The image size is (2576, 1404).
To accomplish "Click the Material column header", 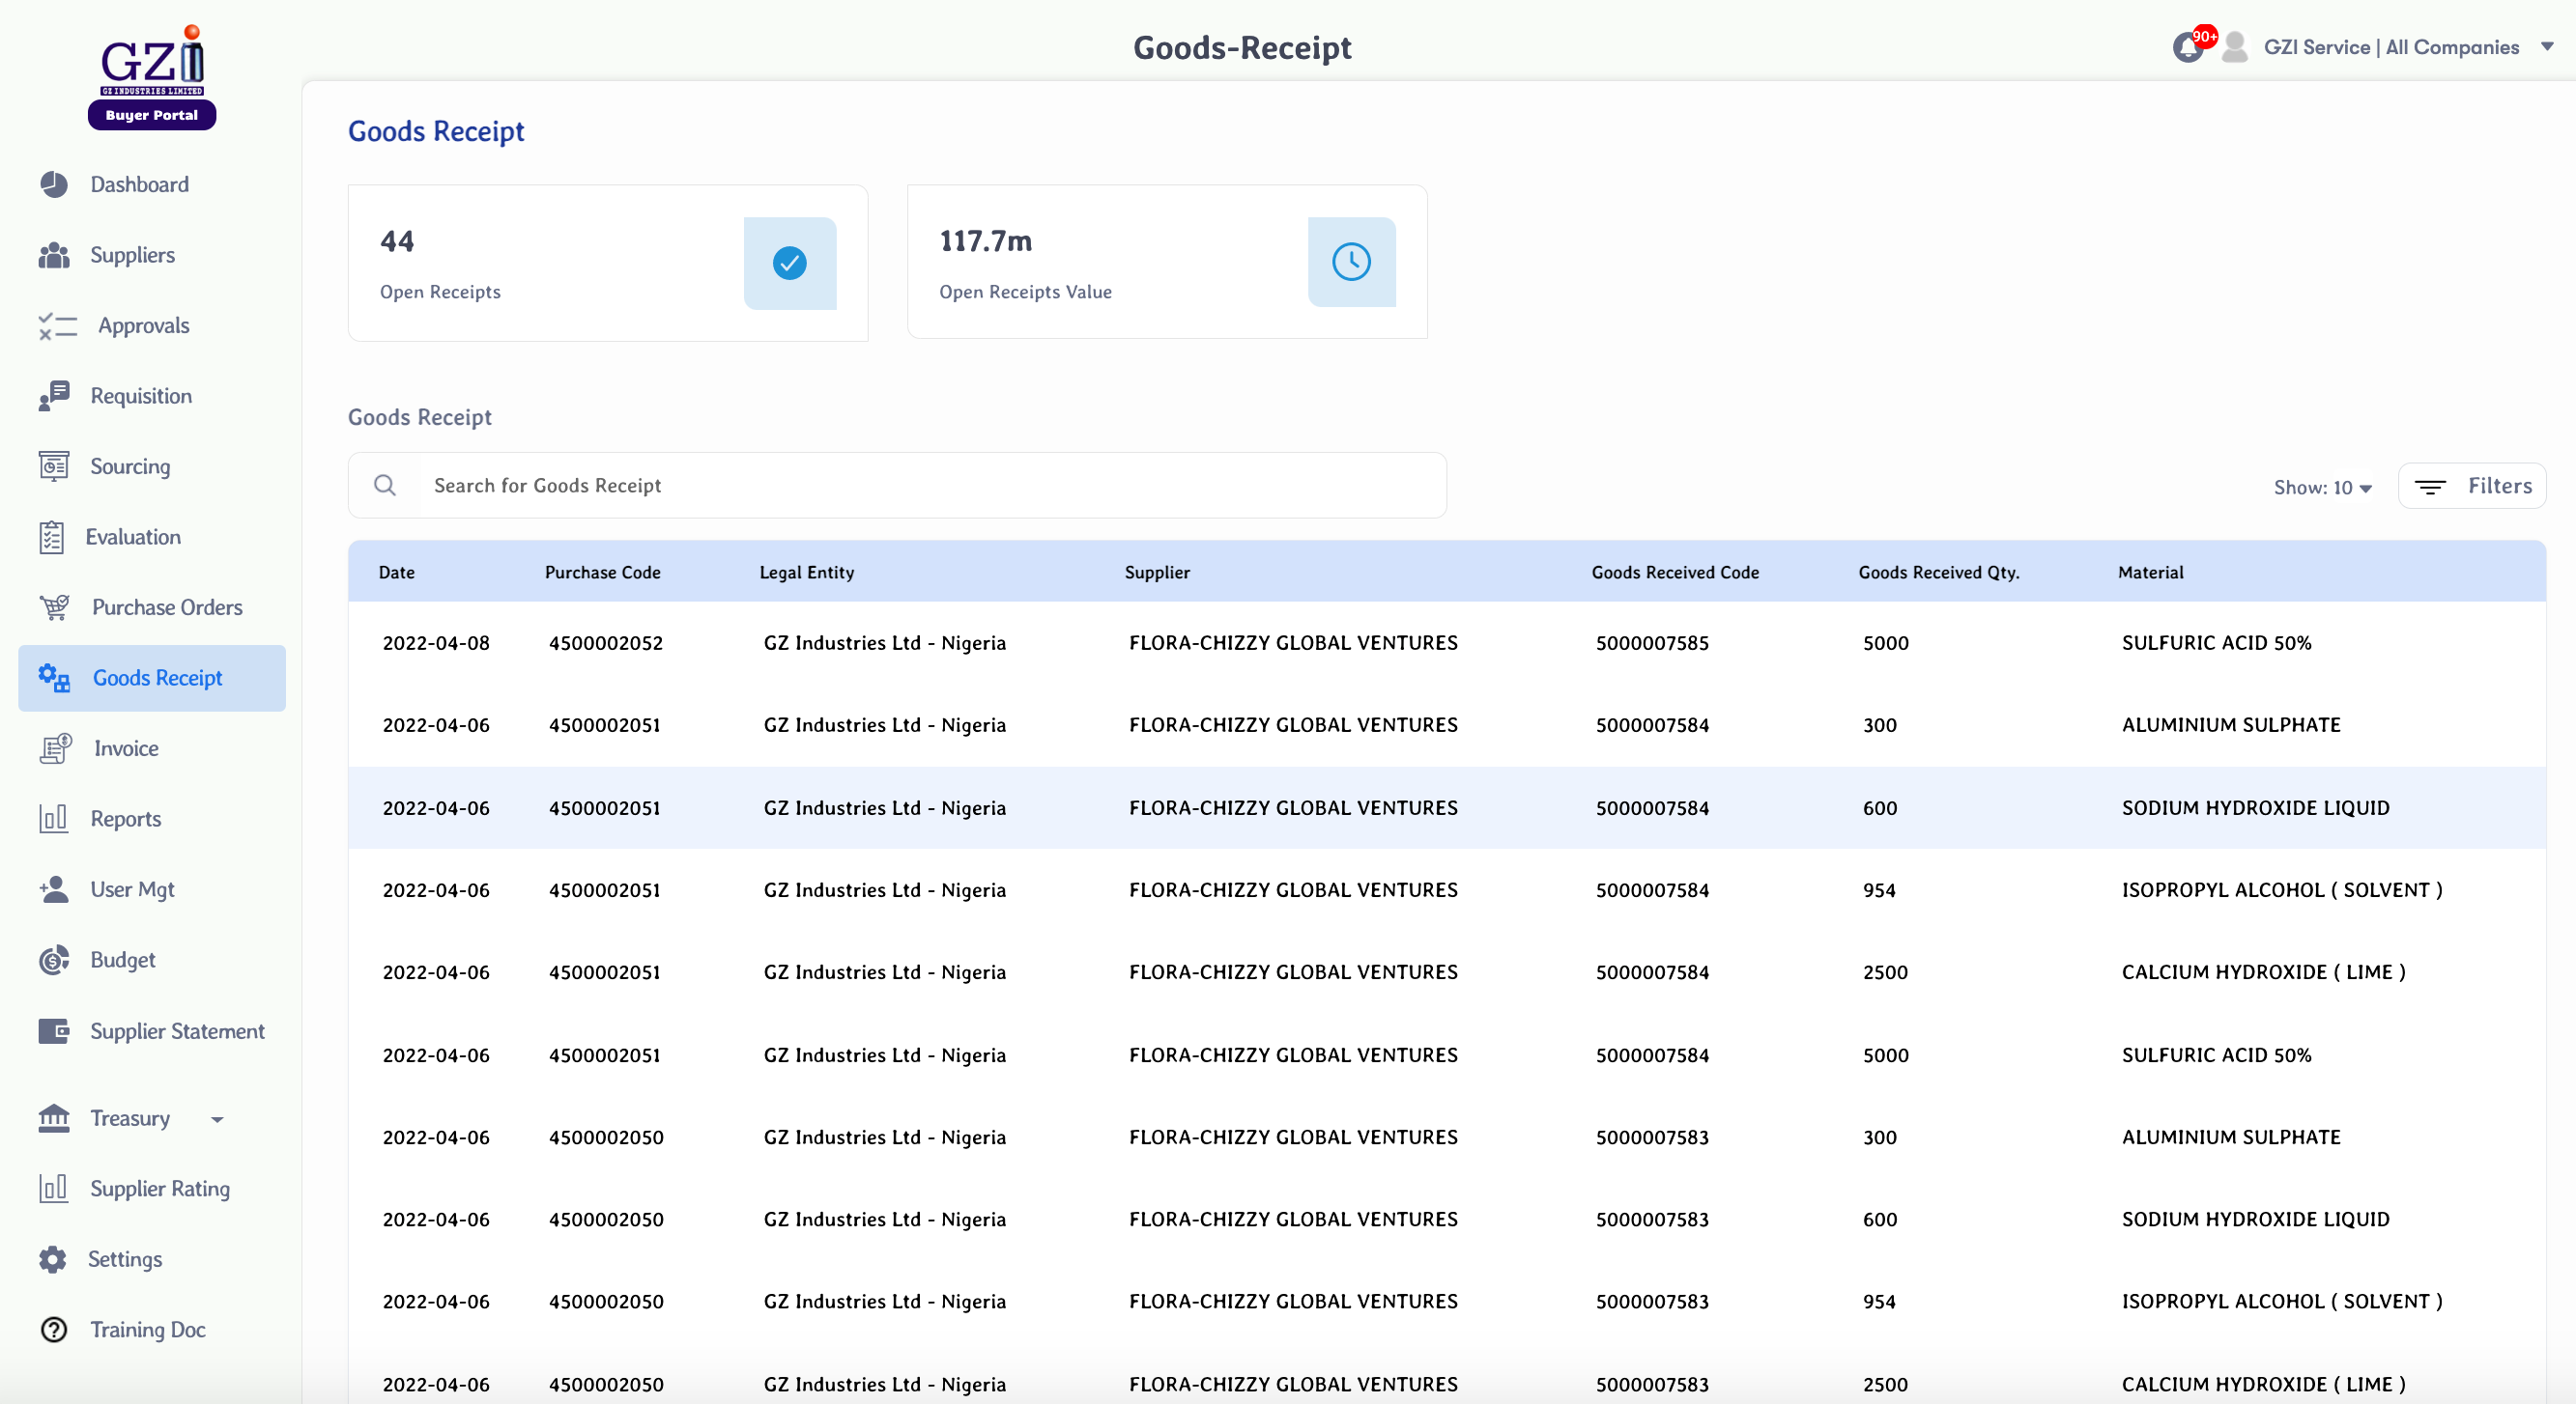I will pos(2150,572).
